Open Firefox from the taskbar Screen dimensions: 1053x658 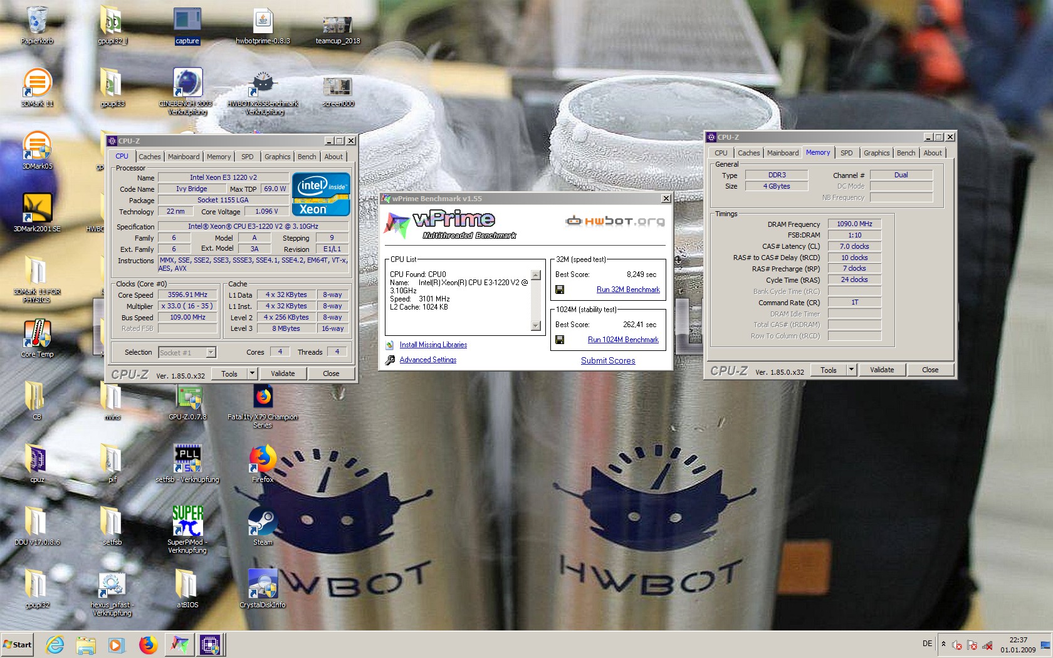coord(148,644)
